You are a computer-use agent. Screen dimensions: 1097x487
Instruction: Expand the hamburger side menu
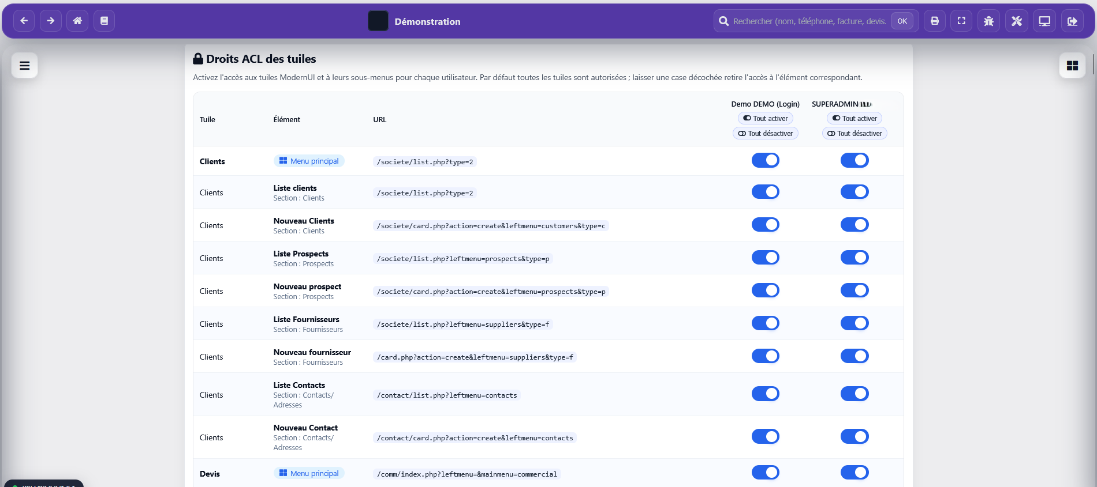tap(24, 66)
